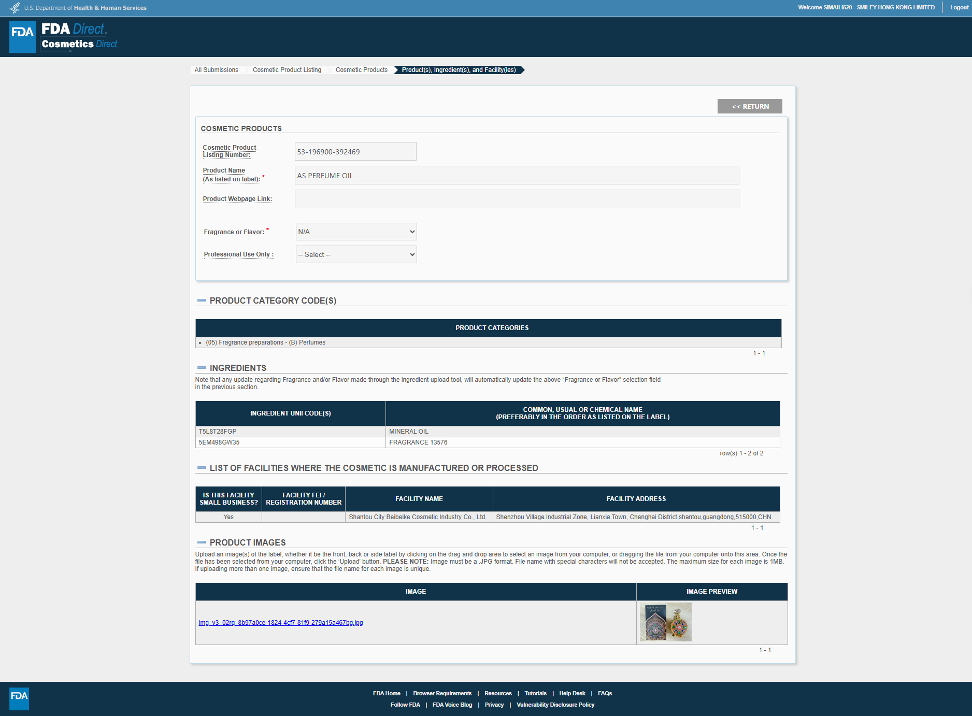Collapse the Ingredients section
Screen dimensions: 972x716
point(202,368)
